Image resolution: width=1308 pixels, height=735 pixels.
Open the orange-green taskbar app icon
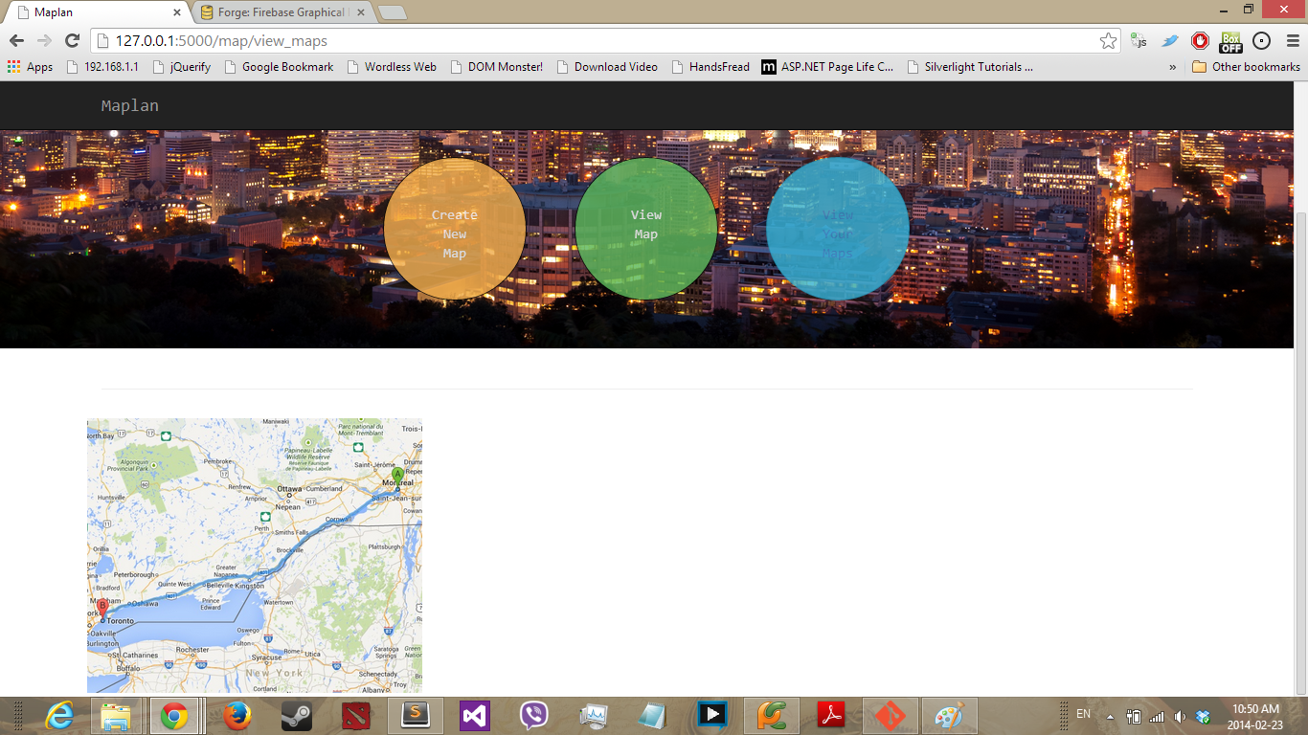[x=771, y=716]
